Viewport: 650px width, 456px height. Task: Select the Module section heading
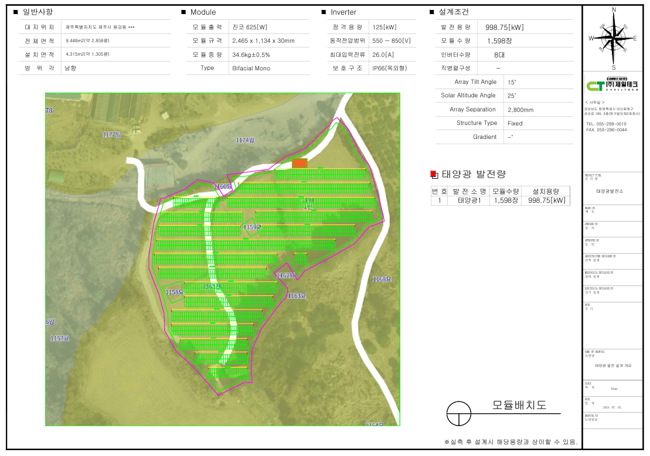(203, 12)
